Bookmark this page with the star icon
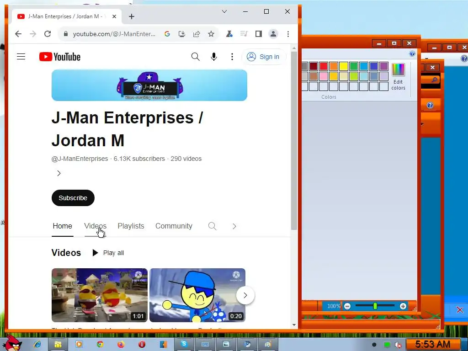Screen dimensions: 468x351 click(x=211, y=34)
